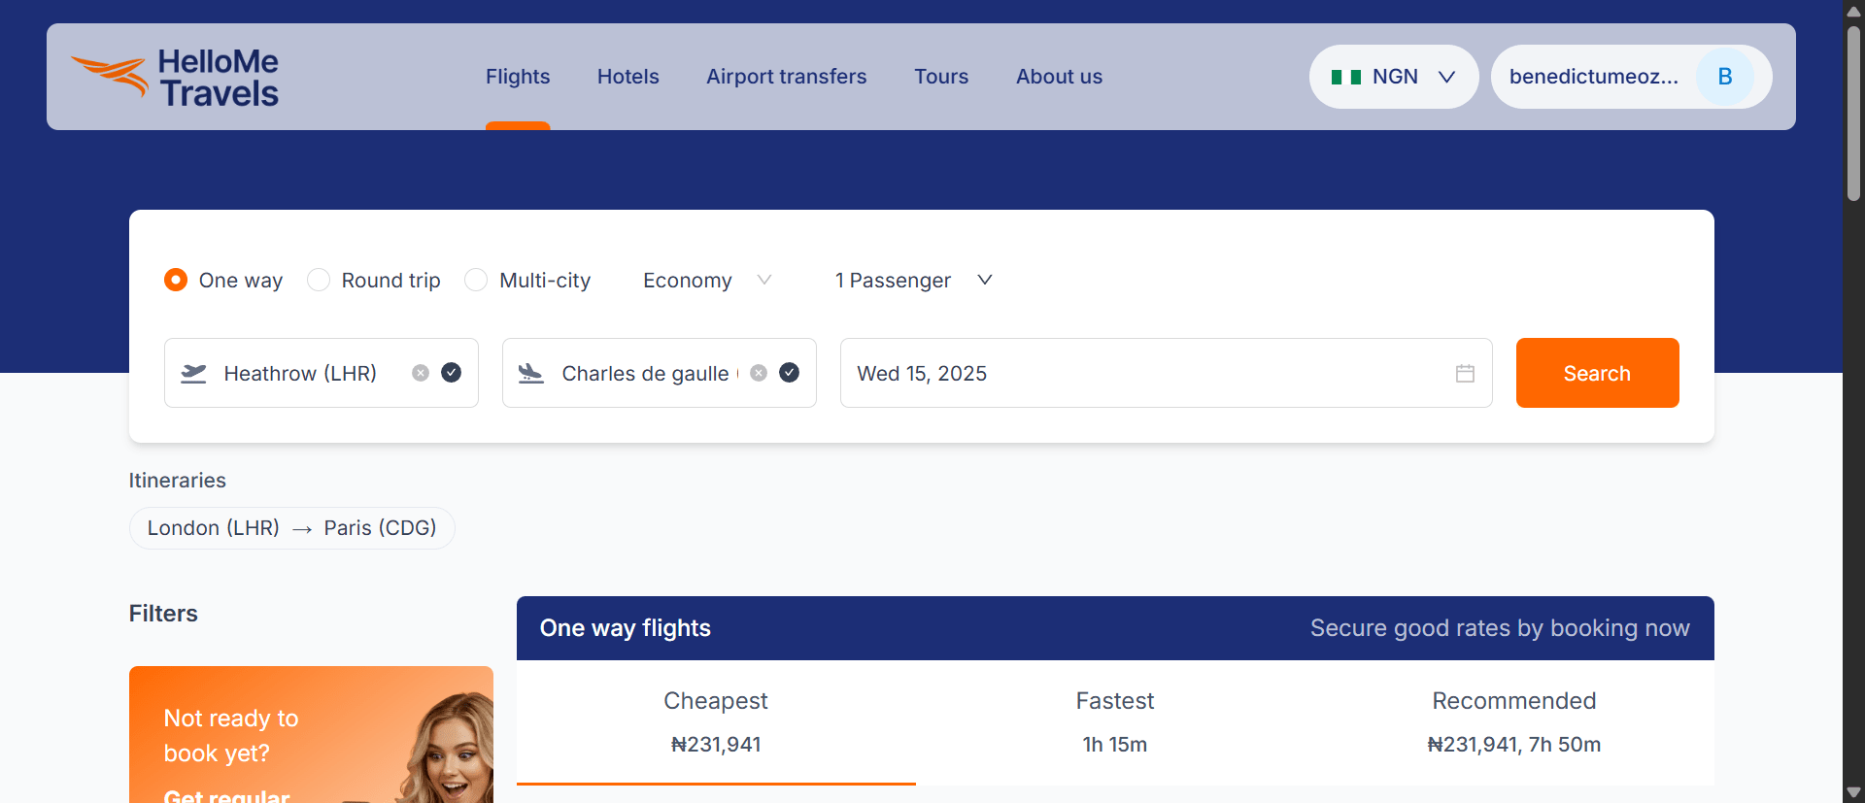
Task: Click the Nigerian flag currency icon
Action: coord(1345,77)
